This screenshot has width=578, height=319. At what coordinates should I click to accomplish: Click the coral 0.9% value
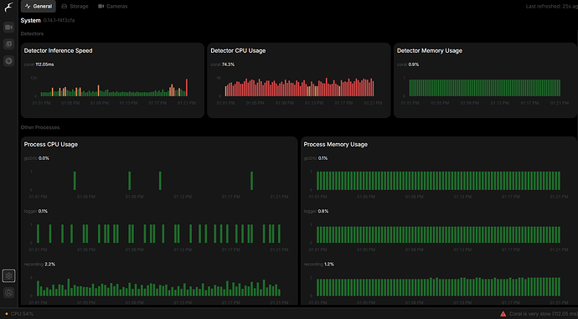(x=414, y=64)
